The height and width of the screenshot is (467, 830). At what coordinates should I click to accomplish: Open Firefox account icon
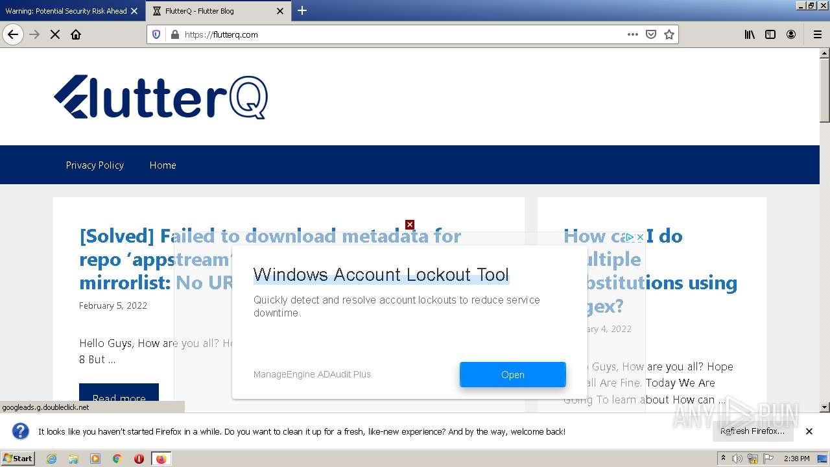tap(791, 34)
